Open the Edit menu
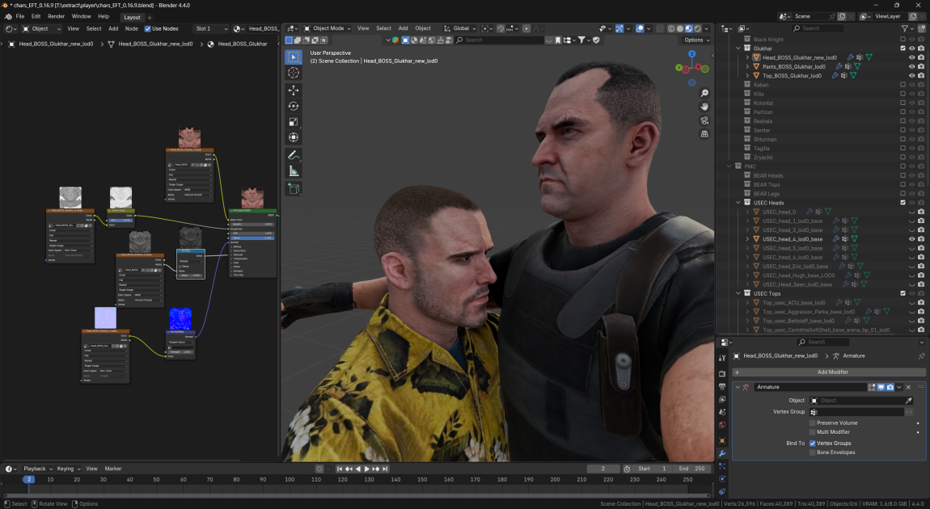Screen dimensions: 930x509 pos(36,17)
